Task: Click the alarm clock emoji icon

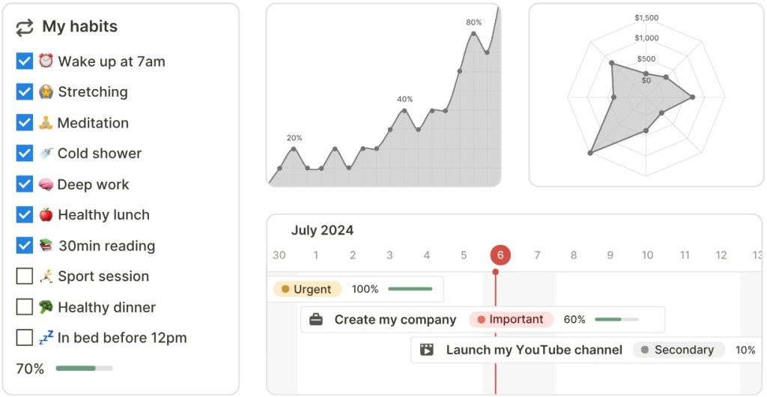Action: 46,61
